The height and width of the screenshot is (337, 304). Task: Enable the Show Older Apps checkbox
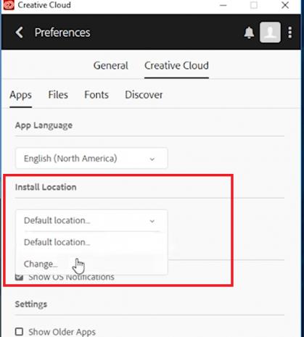[19, 332]
